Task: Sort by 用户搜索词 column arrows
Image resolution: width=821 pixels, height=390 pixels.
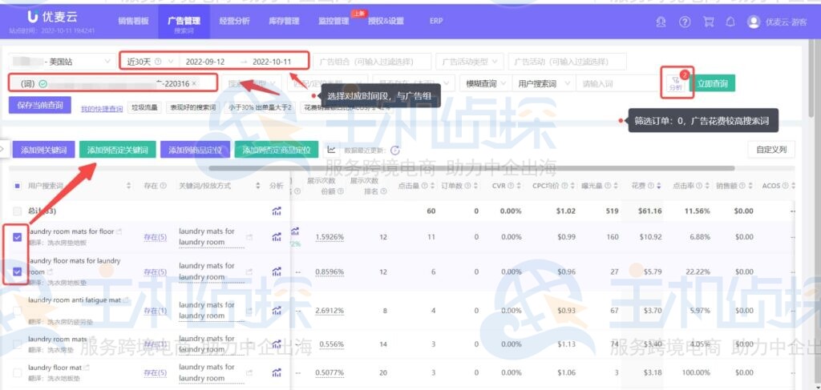Action: click(x=129, y=186)
